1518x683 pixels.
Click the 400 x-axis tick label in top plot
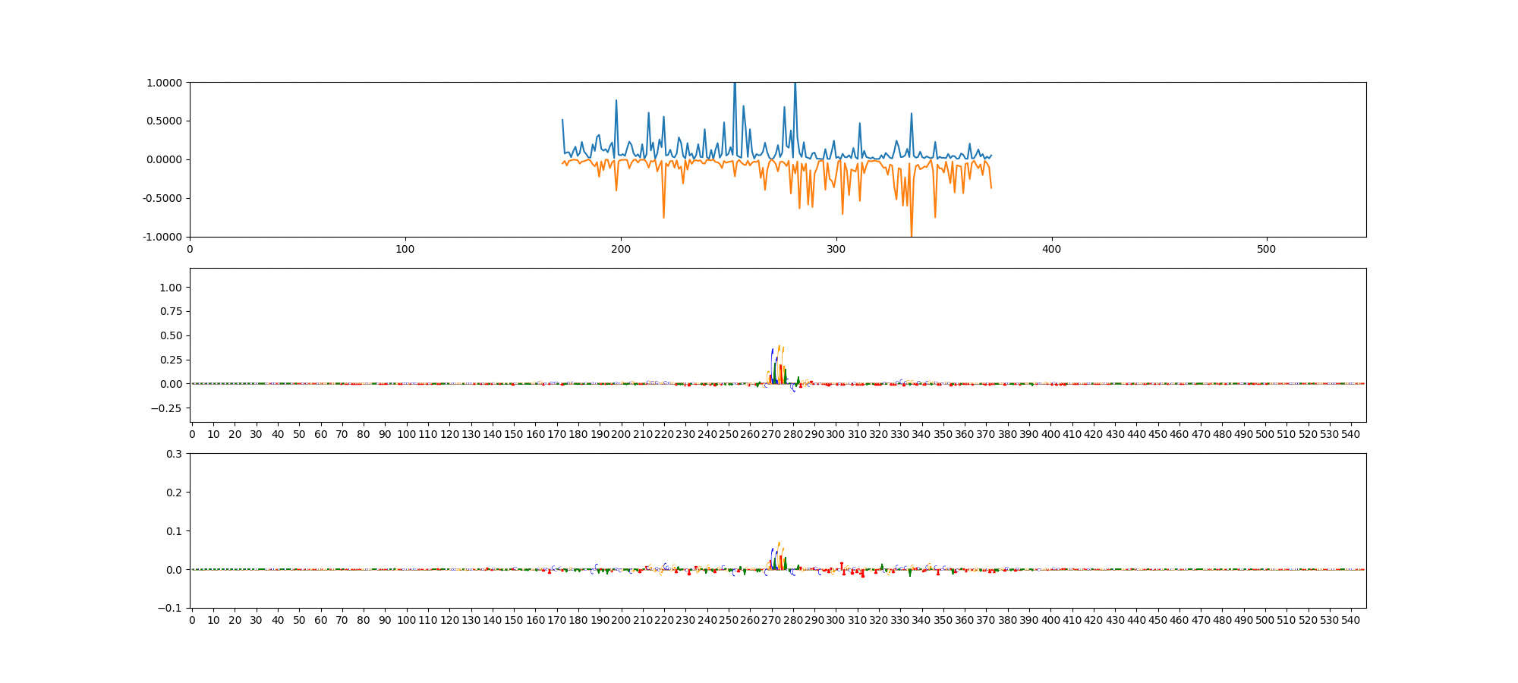(1051, 249)
